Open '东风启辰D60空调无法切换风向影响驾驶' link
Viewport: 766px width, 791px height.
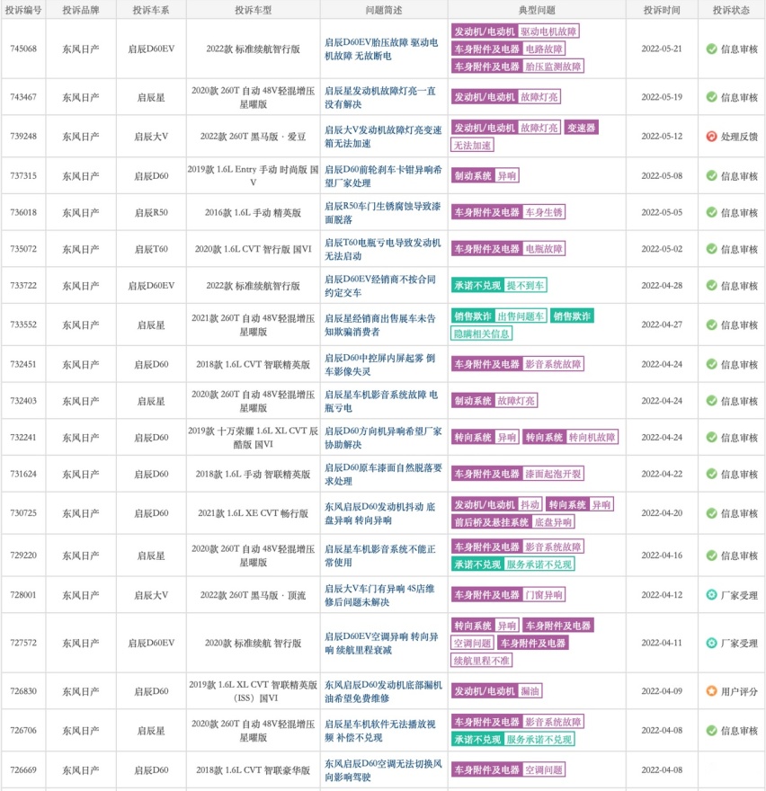point(384,769)
